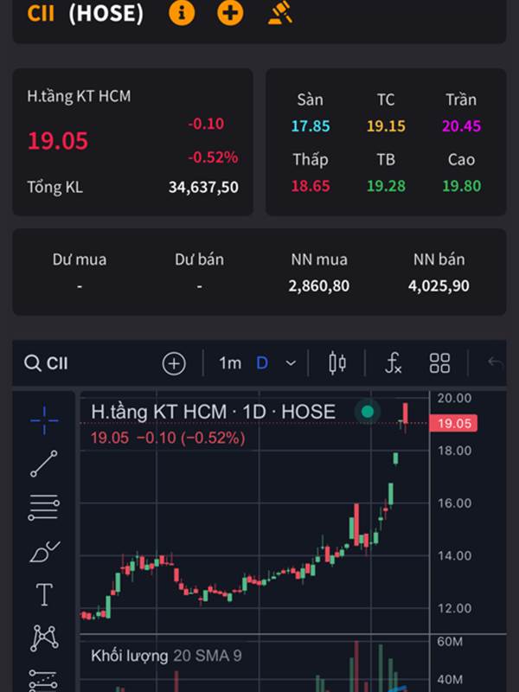Click the NN mua value 2,860,80
519x692 pixels.
pyautogui.click(x=318, y=286)
